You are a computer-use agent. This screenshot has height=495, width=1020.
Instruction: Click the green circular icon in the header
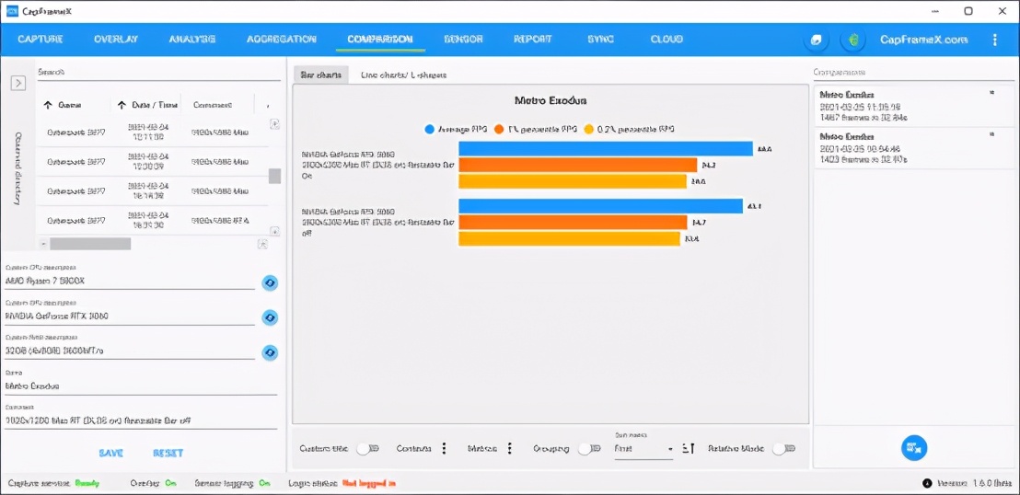click(x=852, y=40)
